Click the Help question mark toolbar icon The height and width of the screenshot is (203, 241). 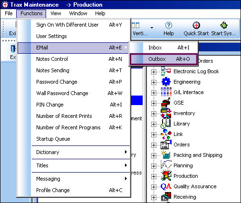pos(168,25)
